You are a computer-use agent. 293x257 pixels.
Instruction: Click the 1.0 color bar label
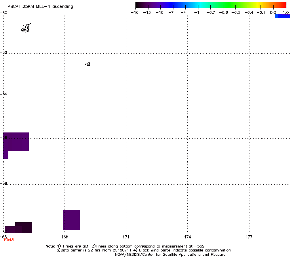click(286, 13)
